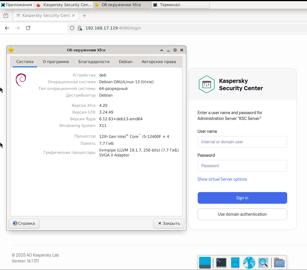Click the 'Debian GNU/Linux 13 (trixie)' value

126,82
